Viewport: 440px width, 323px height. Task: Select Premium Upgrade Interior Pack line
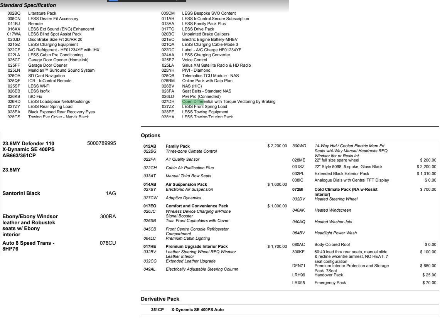(197, 247)
